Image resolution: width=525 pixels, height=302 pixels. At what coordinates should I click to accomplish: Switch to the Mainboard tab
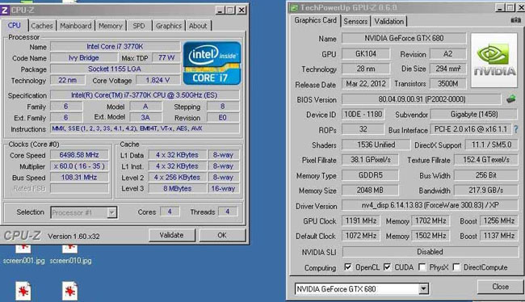pyautogui.click(x=76, y=26)
